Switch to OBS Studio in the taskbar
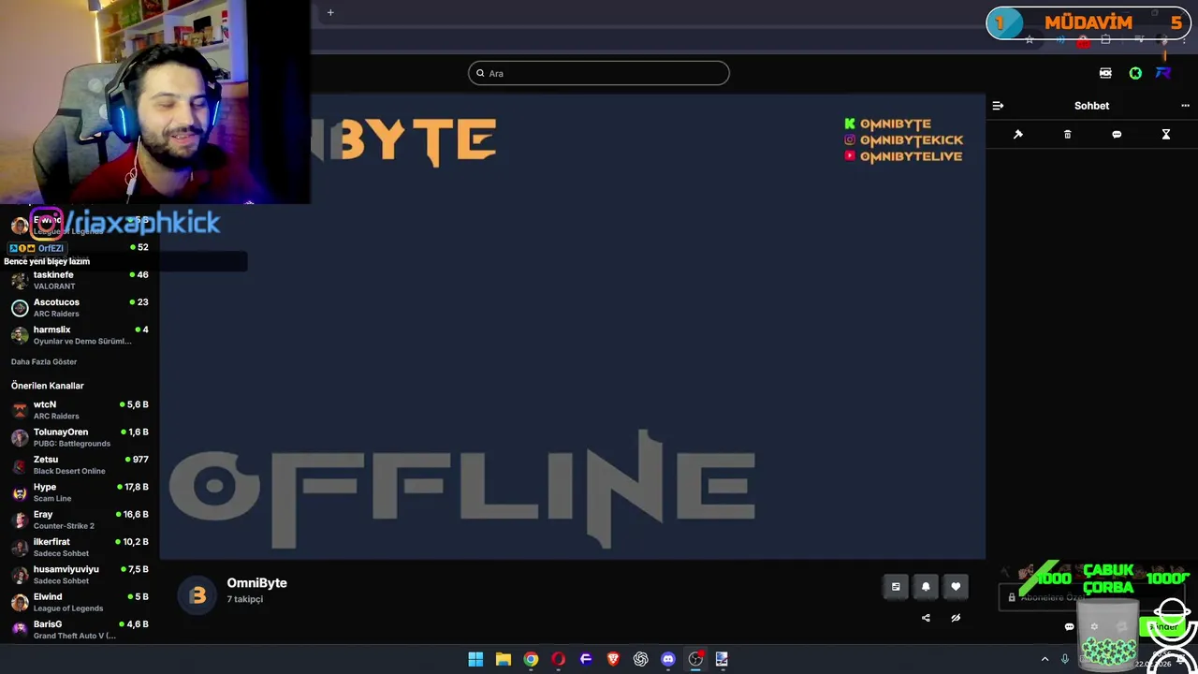Screen dimensions: 1198x674 [695, 659]
